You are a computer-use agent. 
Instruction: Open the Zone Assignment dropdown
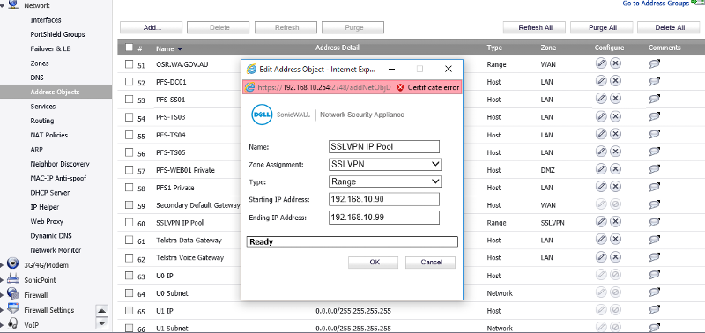point(385,164)
